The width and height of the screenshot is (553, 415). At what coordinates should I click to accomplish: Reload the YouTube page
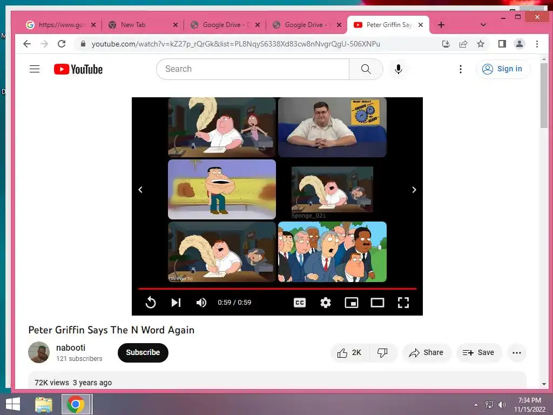(62, 44)
